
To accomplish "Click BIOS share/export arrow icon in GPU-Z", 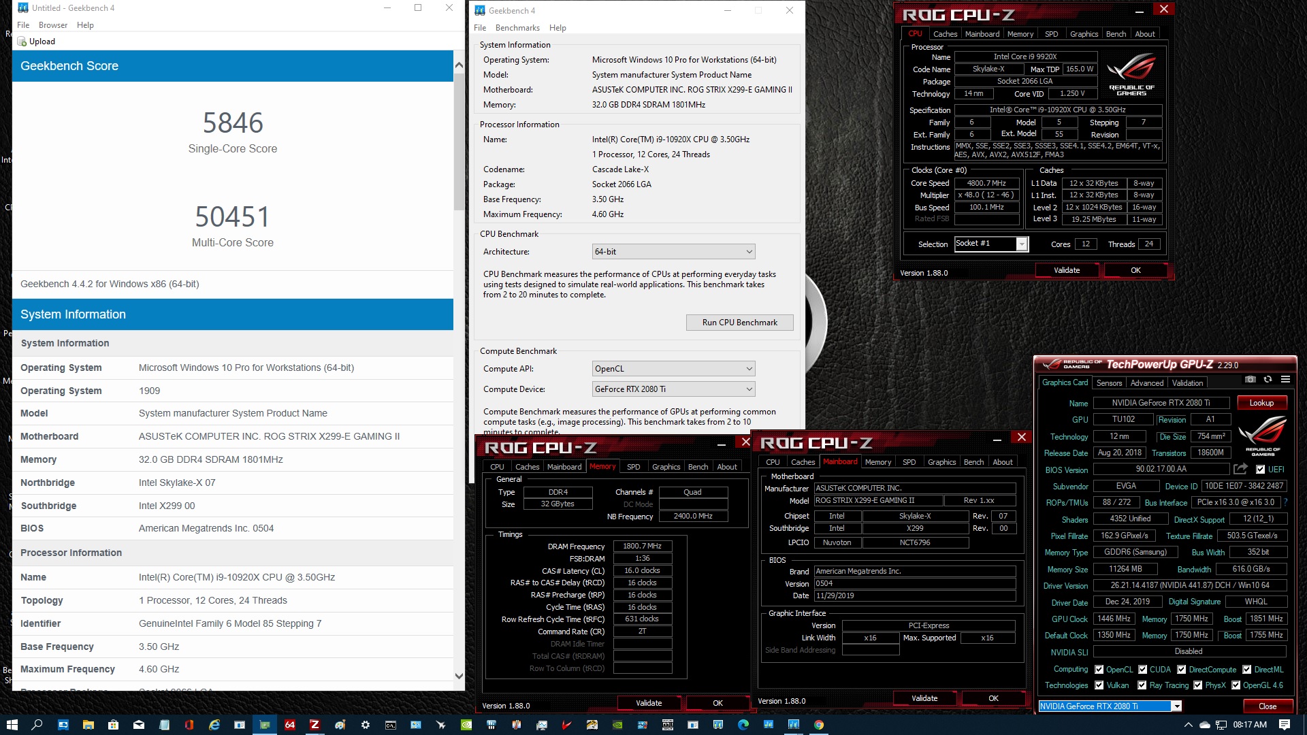I will pyautogui.click(x=1240, y=469).
